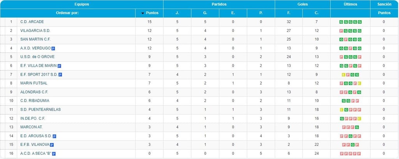The width and height of the screenshot is (399, 159).
Task: Sort standings by the G. wins column
Action: (205, 13)
